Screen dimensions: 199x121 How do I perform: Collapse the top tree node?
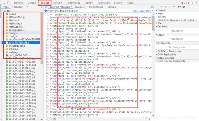point(3,11)
